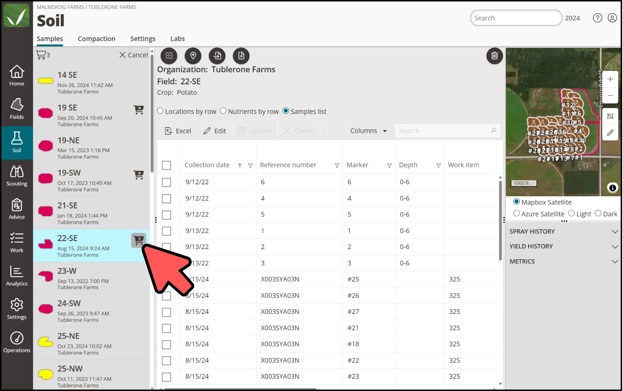Open the Settings gear in sidebar
The height and width of the screenshot is (391, 623).
click(17, 310)
